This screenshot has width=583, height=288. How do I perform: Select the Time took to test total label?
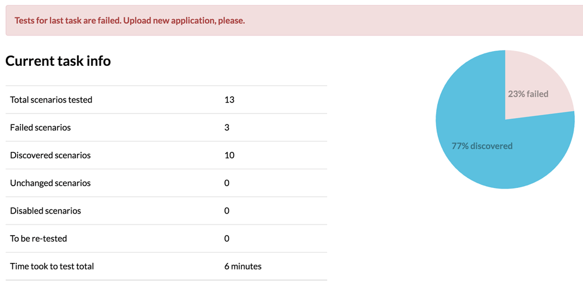coord(52,266)
